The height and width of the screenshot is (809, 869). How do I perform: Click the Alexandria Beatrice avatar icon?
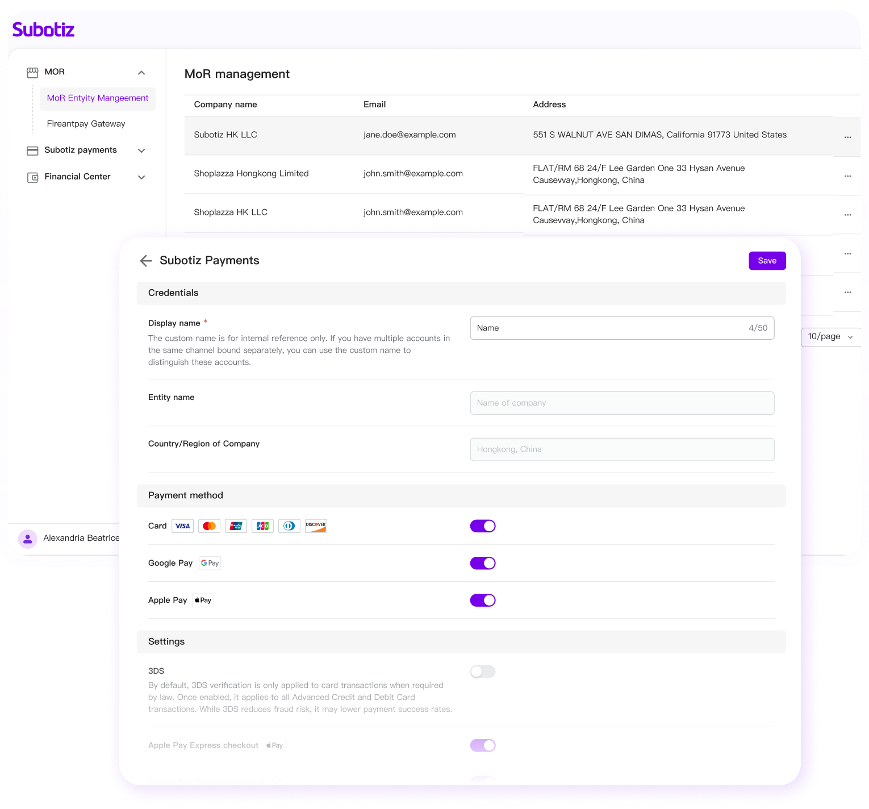(x=27, y=539)
